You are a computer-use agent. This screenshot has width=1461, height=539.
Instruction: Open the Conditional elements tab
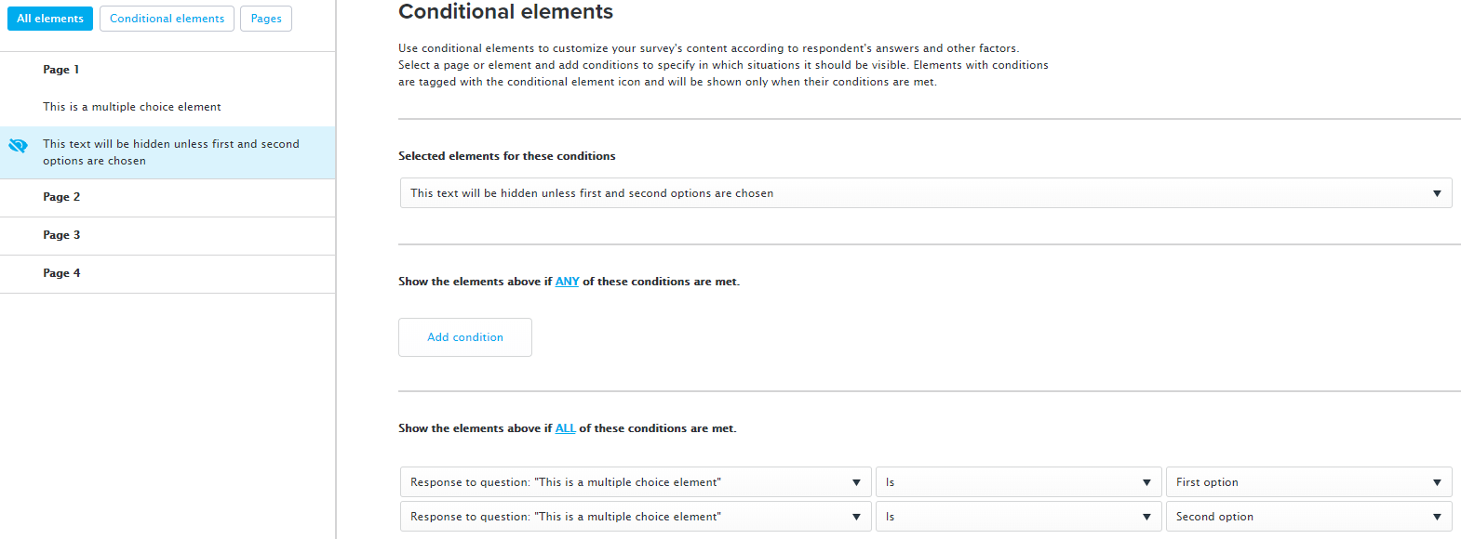[x=167, y=19]
